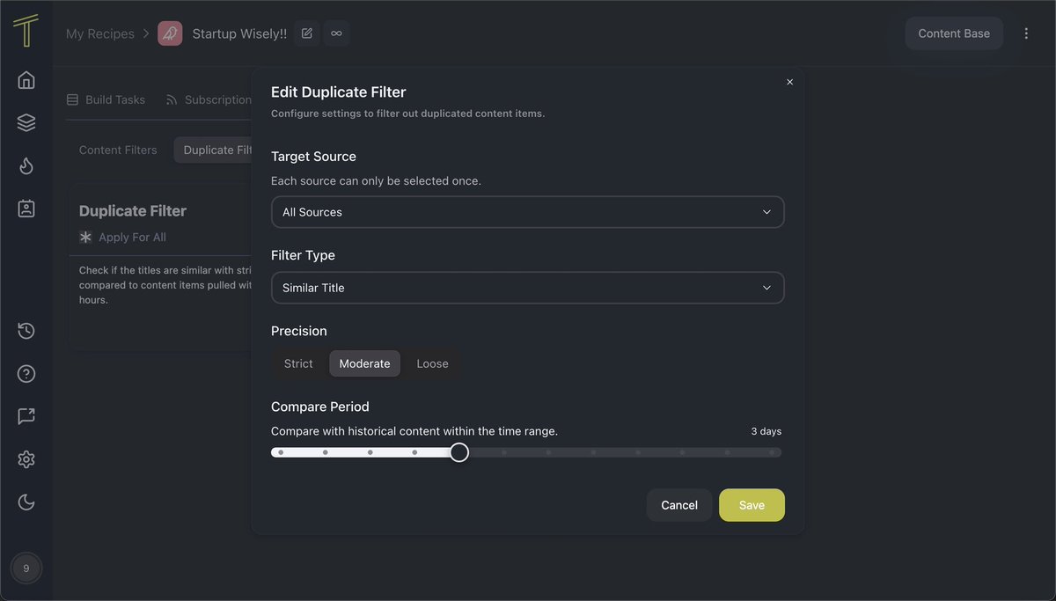This screenshot has width=1056, height=601.
Task: Open the help question mark icon
Action: 26,374
